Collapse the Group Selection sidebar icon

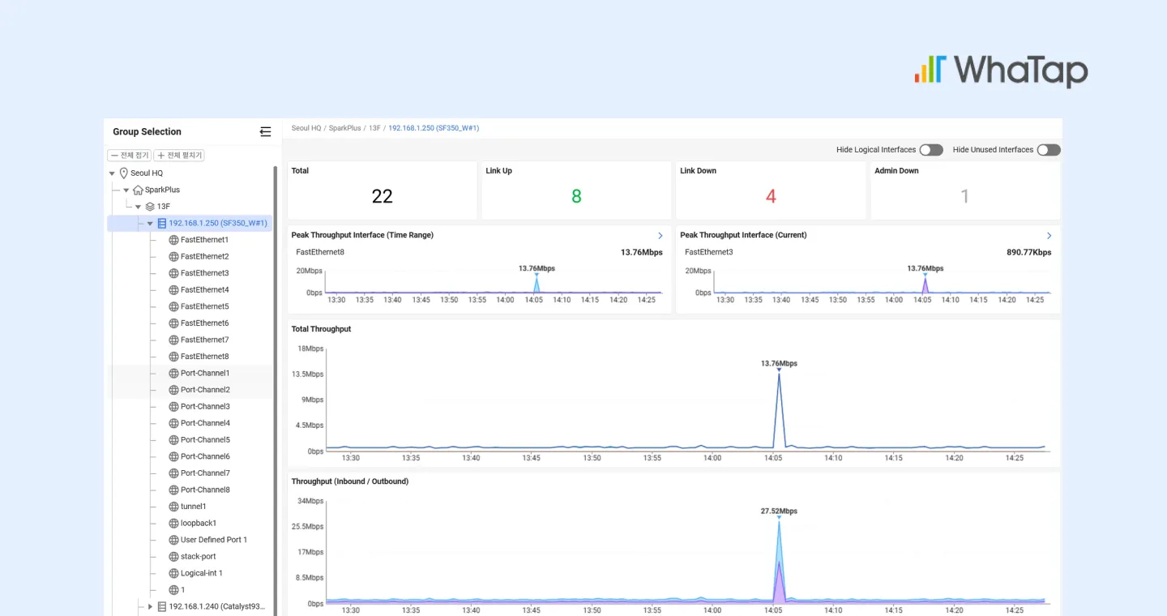(265, 131)
